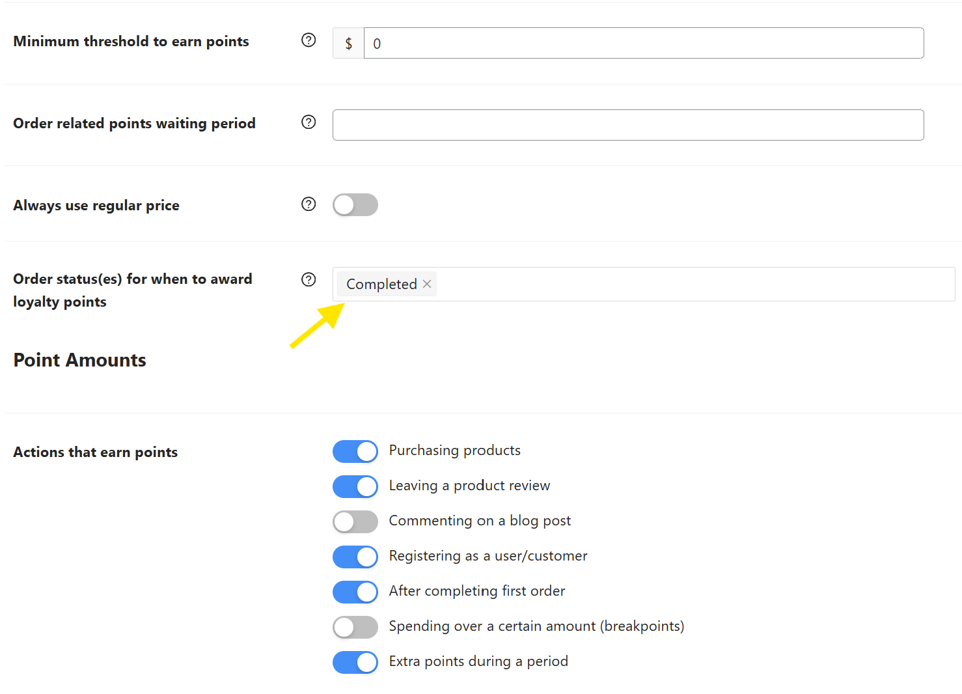The height and width of the screenshot is (694, 962).
Task: Show help for Order status(es) award setting
Action: click(309, 280)
